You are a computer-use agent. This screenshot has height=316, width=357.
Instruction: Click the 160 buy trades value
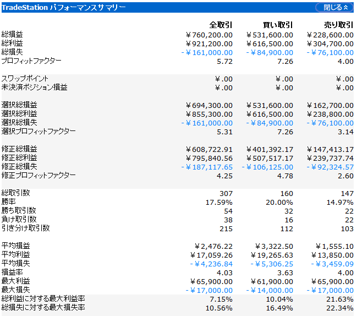click(x=287, y=194)
